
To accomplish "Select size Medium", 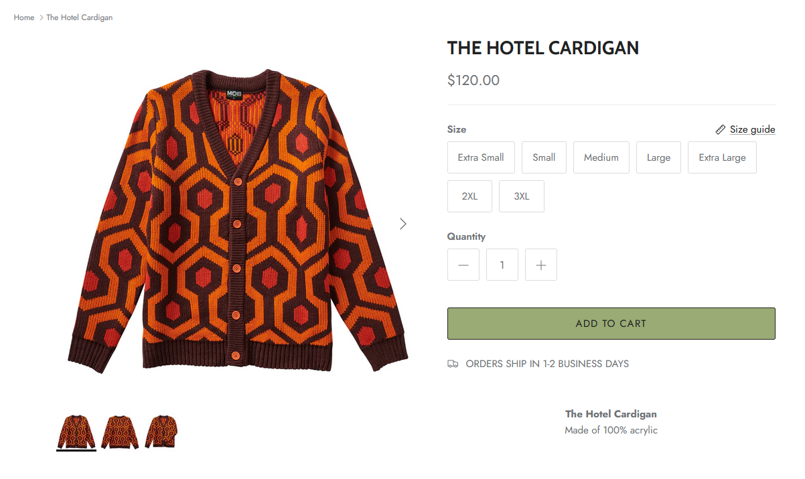I will tap(601, 157).
